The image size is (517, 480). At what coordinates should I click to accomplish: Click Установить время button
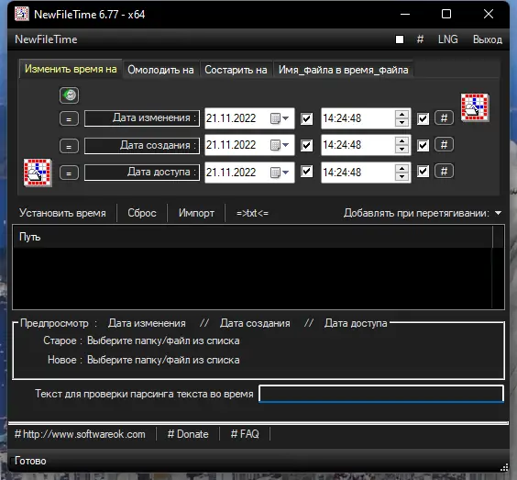pos(62,213)
